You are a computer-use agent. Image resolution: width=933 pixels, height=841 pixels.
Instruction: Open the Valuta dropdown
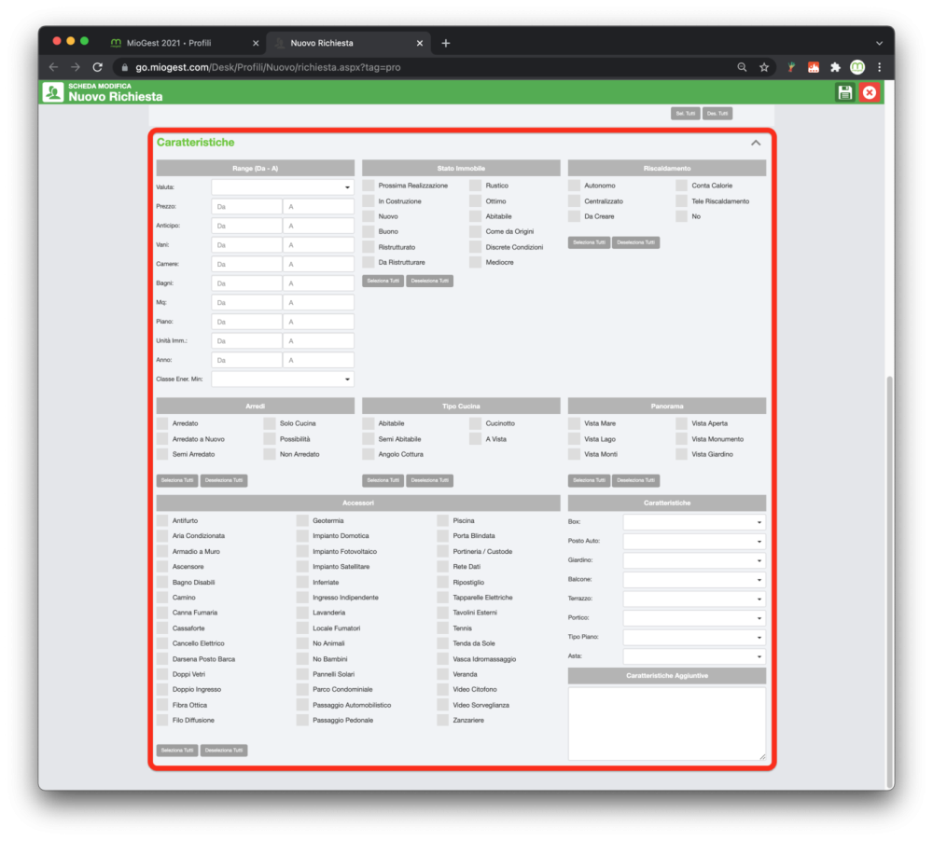pos(283,187)
